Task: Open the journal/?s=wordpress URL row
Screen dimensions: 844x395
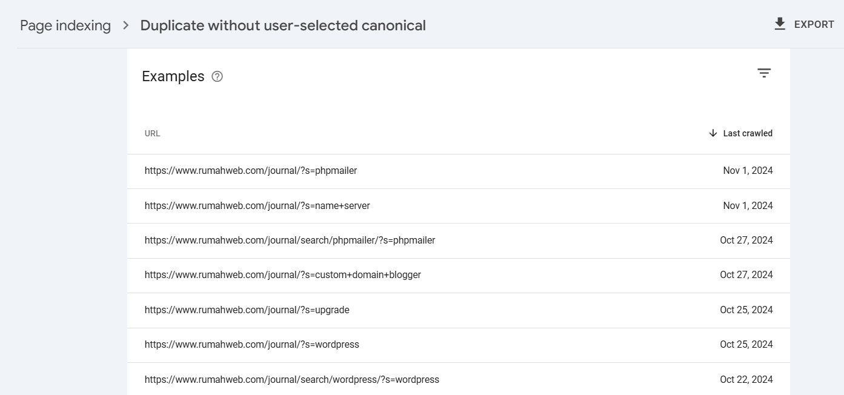Action: [x=459, y=345]
